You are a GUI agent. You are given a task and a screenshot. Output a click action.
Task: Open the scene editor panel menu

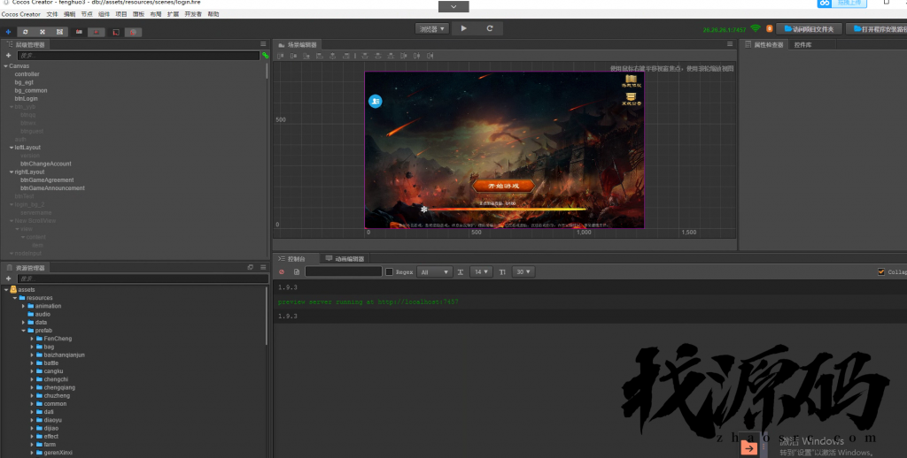(x=730, y=44)
